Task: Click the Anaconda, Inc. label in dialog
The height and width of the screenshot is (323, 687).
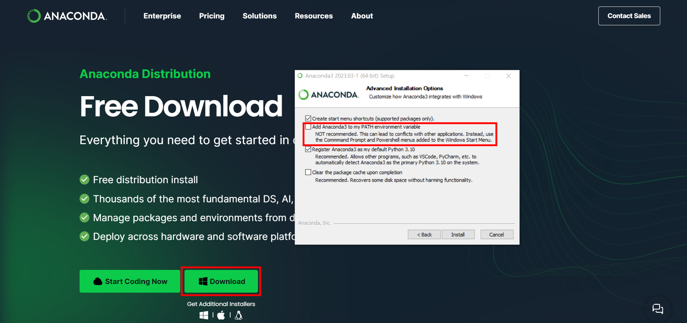Action: pos(314,223)
